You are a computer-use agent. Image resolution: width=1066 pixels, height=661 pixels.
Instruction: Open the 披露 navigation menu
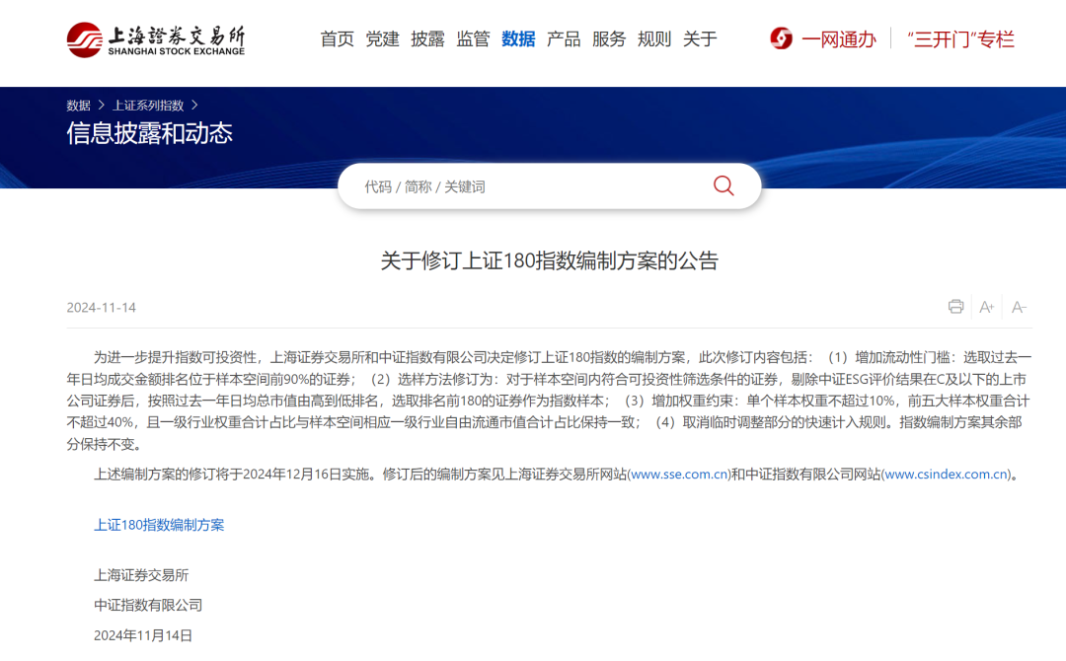[x=427, y=38]
